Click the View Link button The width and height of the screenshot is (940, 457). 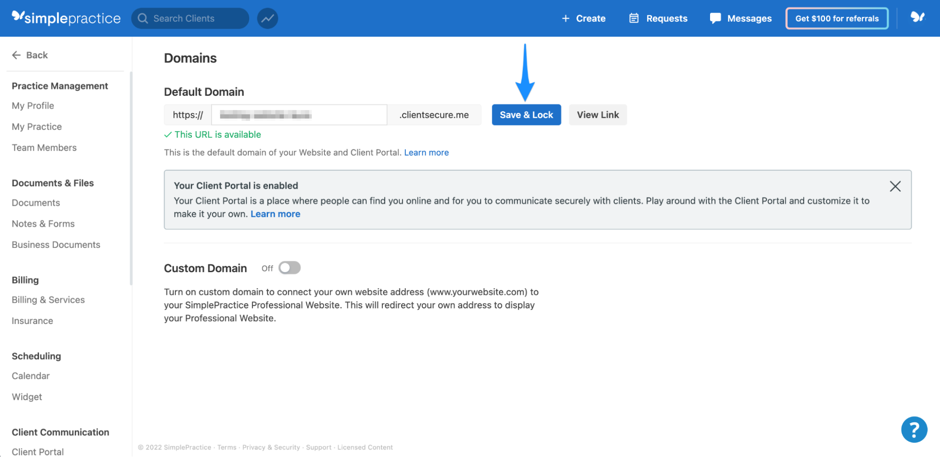tap(598, 115)
